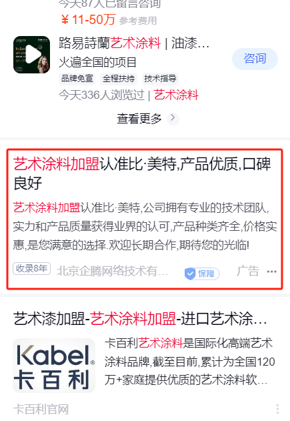Viewport: 290px width, 421px height.
Task: Click the ¥11-50万 reference price
Action: (x=88, y=20)
